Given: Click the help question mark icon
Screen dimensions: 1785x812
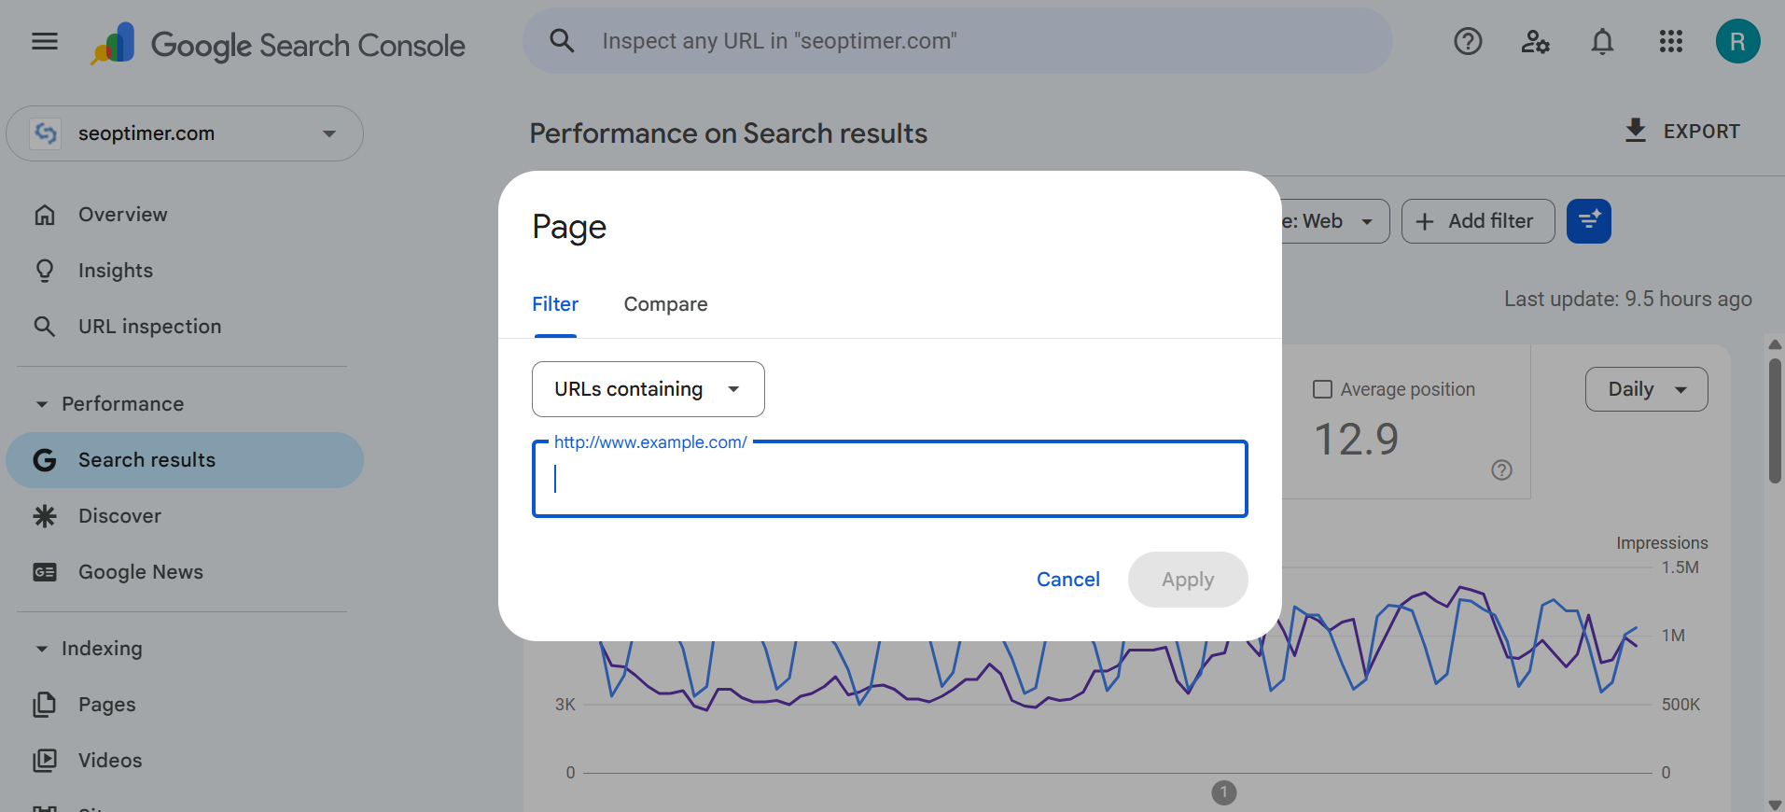Looking at the screenshot, I should (x=1468, y=41).
